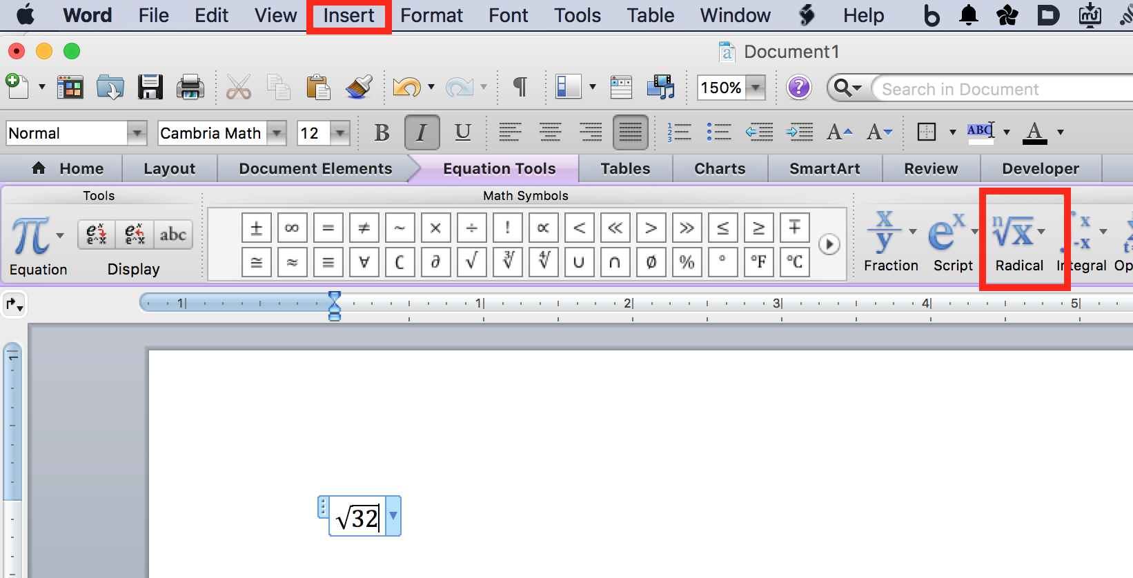Toggle Underline formatting
This screenshot has width=1133, height=578.
(x=463, y=132)
